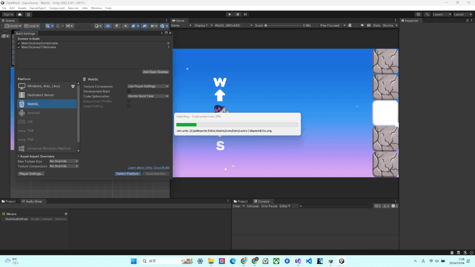Image resolution: width=475 pixels, height=267 pixels.
Task: Click the Pause button
Action: [x=237, y=14]
